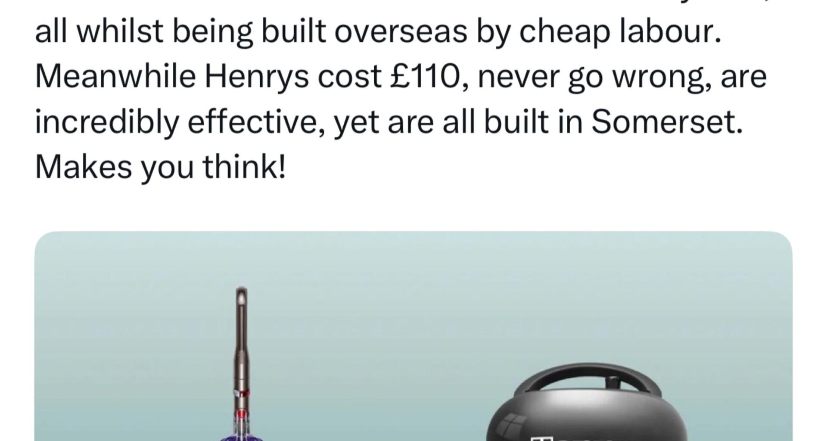Click the white lettering on Henry vacuum
827x441 pixels.
pos(573,438)
